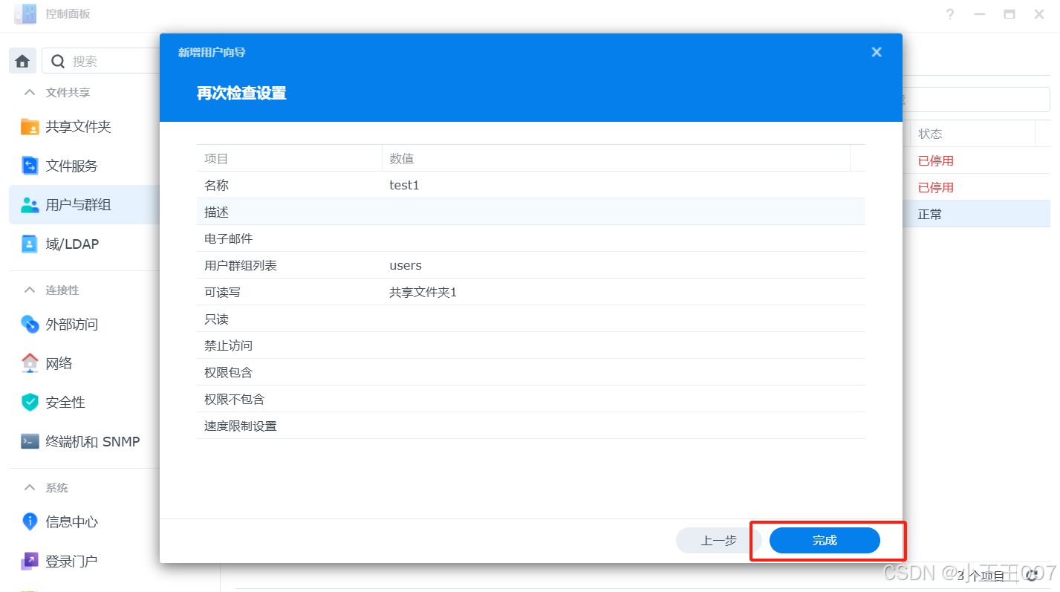Click the Shared Folder (共享文件夹) icon
1060x592 pixels.
click(30, 127)
